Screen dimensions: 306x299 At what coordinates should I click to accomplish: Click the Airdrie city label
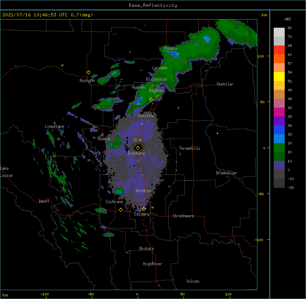143,191
